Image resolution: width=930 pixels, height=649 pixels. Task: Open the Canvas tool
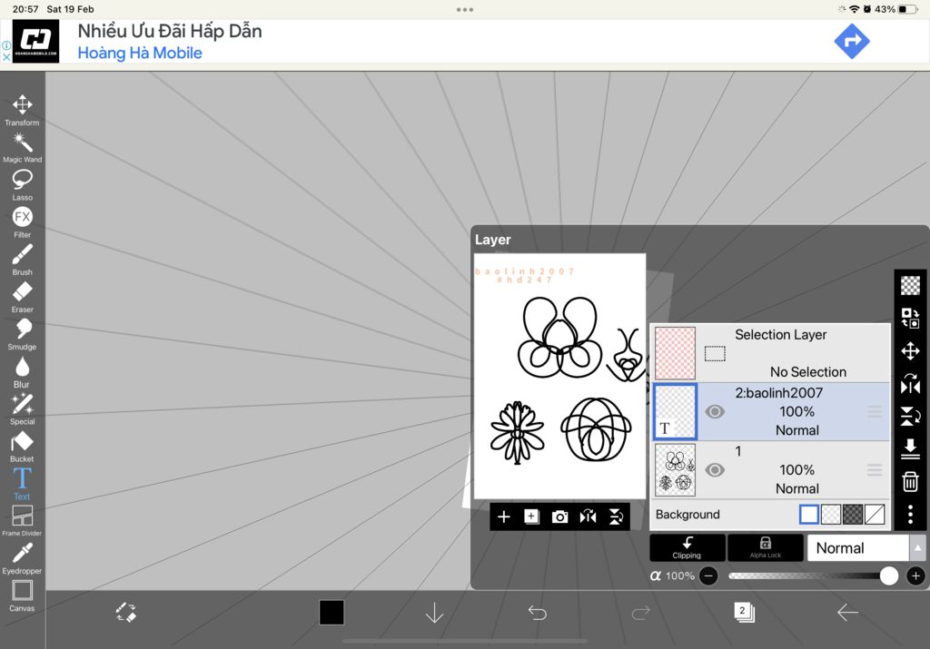(22, 595)
